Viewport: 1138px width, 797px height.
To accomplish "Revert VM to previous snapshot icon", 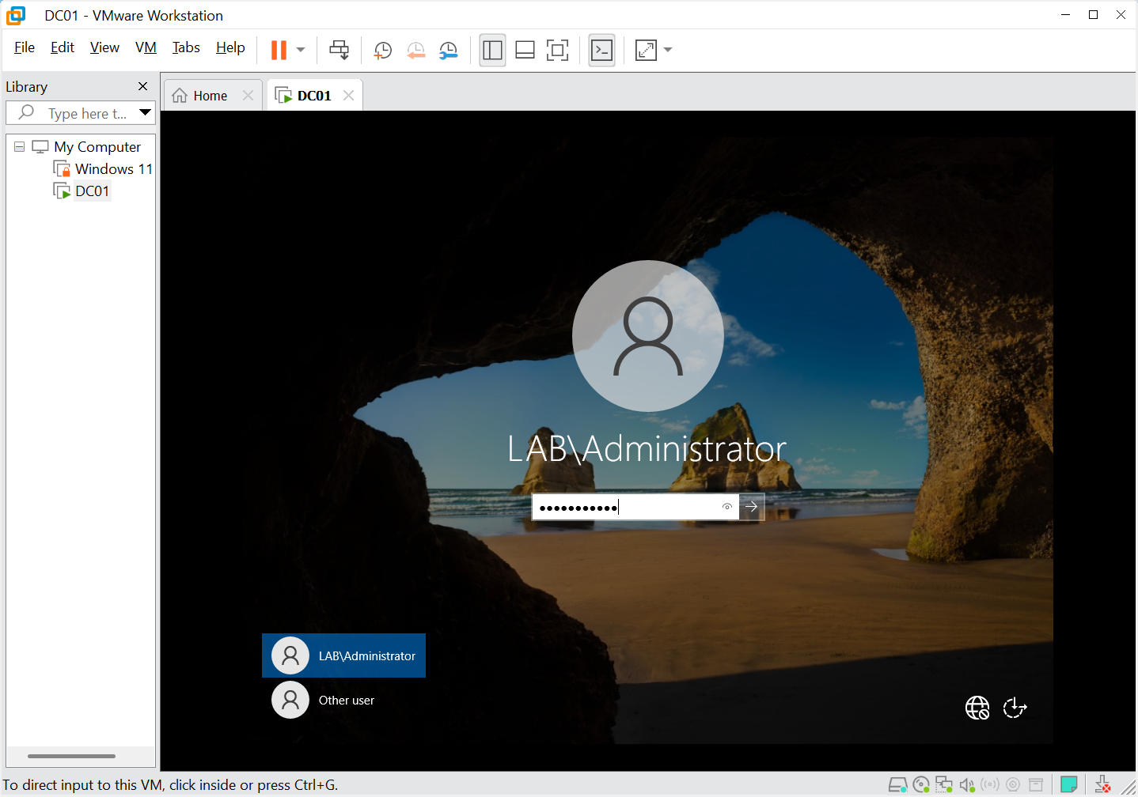I will 415,51.
